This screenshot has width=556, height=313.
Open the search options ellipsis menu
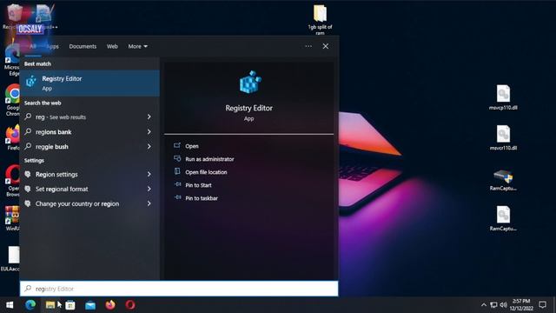(308, 46)
